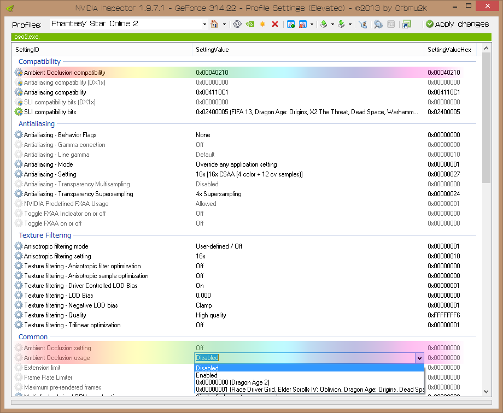This screenshot has width=503, height=413.
Task: Expand the arrow next to the home icon
Action: pos(224,24)
